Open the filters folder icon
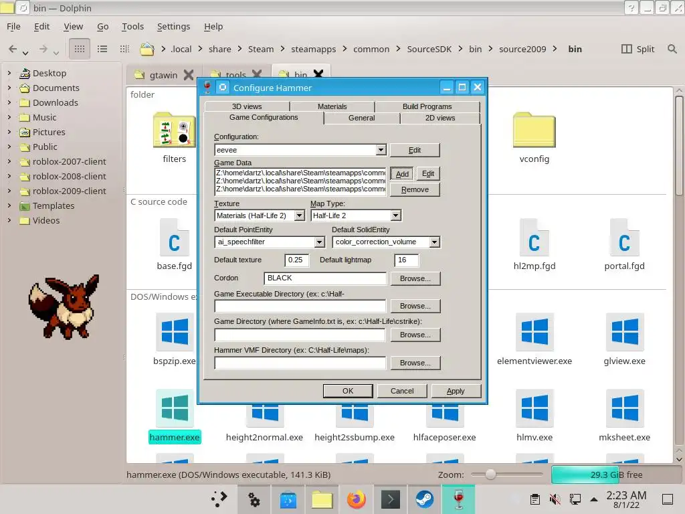This screenshot has width=685, height=514. point(175,131)
